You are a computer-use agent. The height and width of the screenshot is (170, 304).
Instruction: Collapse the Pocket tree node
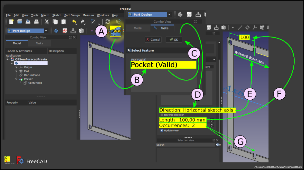pyautogui.click(x=16, y=79)
